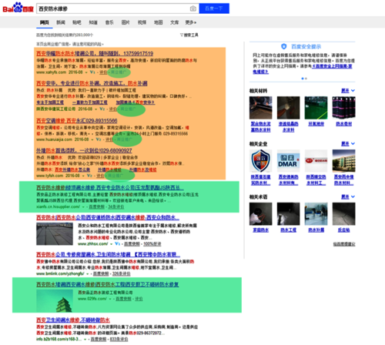
Task: Click the pagoda thumbnail beside www.029fs.com result
Action: click(x=55, y=301)
